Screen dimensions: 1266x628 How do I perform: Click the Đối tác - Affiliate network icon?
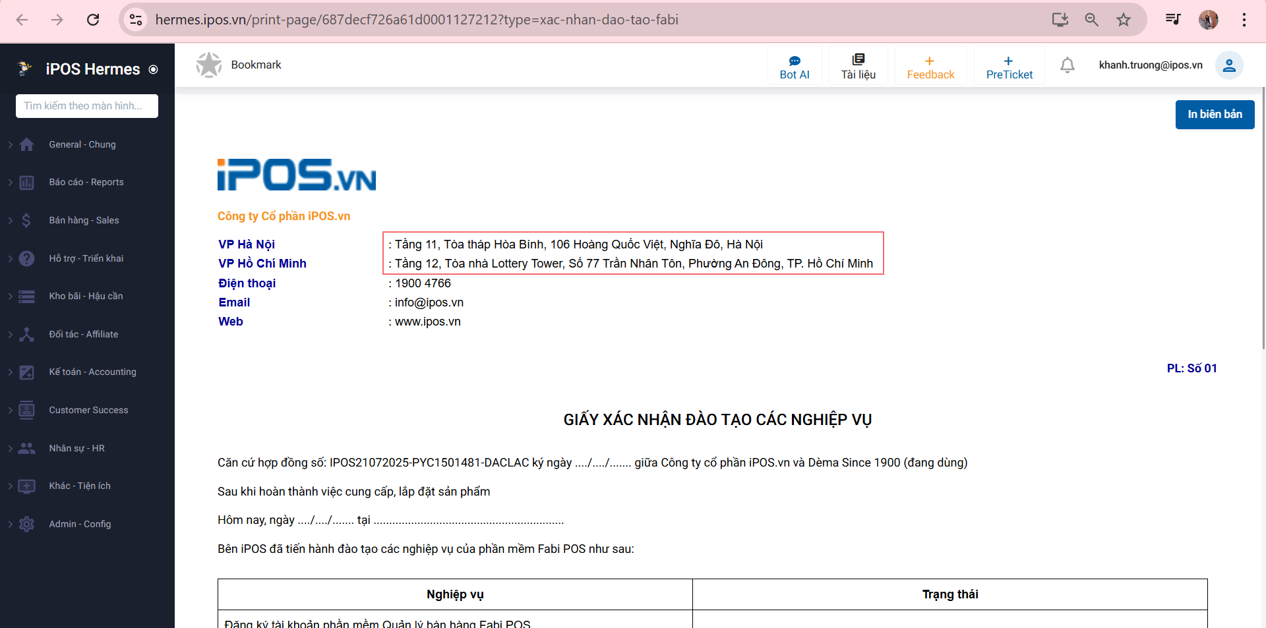coord(26,334)
